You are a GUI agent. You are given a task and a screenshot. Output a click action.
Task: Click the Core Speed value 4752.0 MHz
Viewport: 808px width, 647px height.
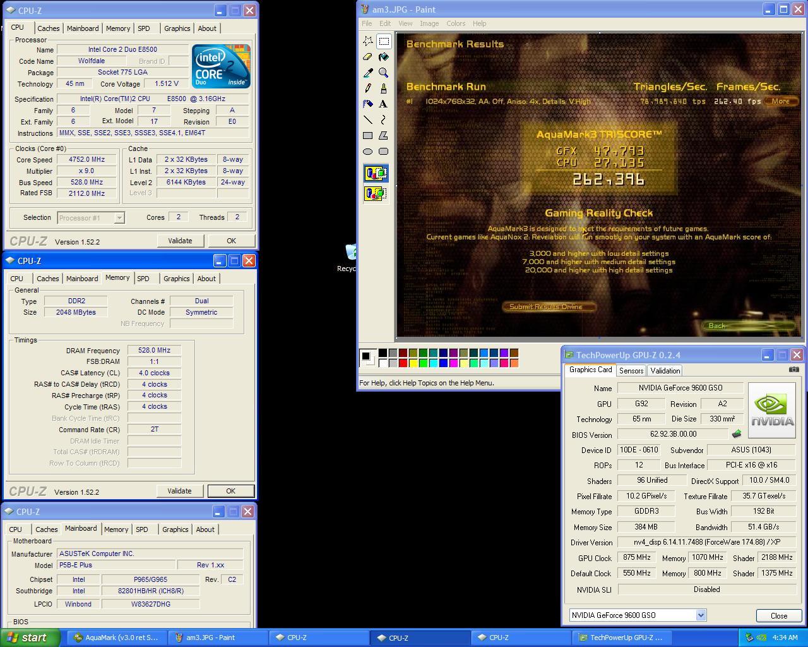[87, 160]
